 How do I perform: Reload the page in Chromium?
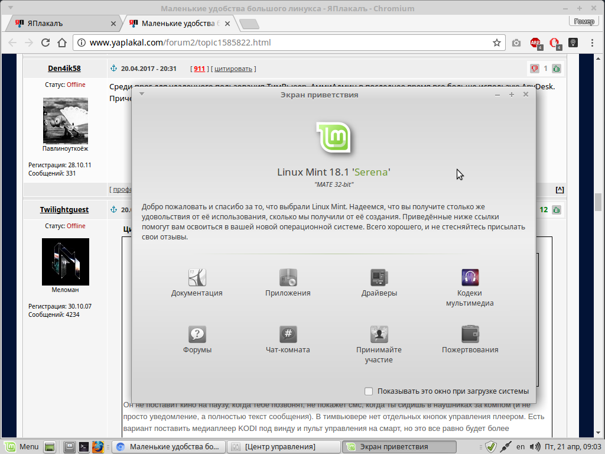tap(45, 43)
